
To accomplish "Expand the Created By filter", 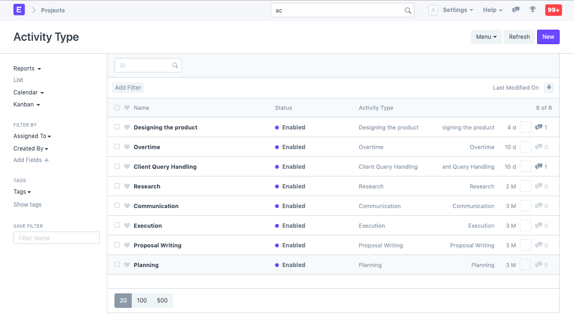I will coord(31,148).
